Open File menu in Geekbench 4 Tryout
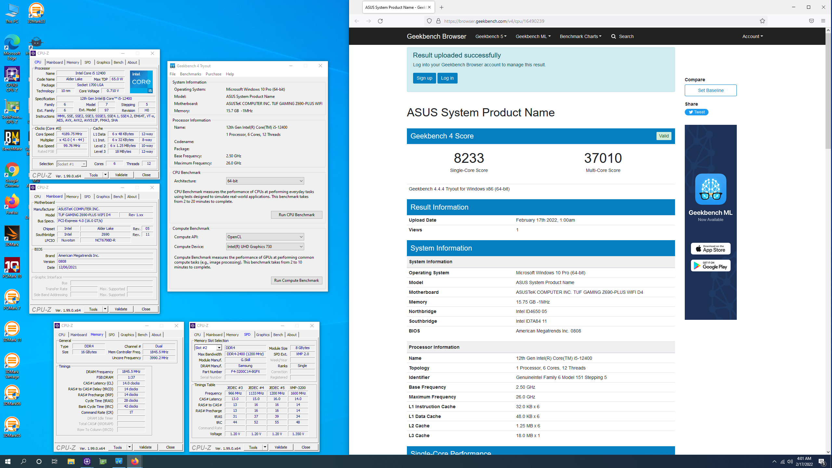 (x=173, y=74)
